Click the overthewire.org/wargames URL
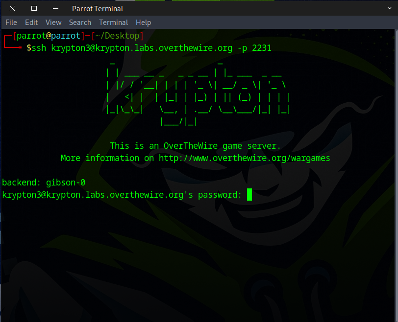The width and height of the screenshot is (398, 322). pos(244,158)
